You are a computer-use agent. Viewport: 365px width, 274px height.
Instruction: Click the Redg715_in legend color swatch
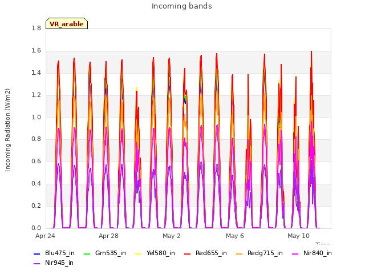click(240, 253)
